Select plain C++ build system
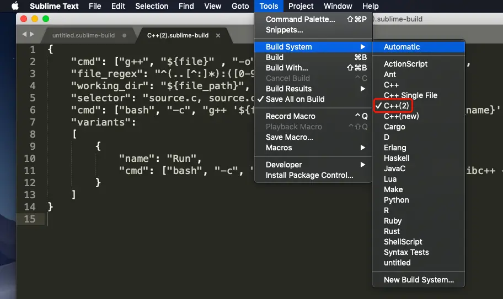The width and height of the screenshot is (503, 299). [419, 85]
